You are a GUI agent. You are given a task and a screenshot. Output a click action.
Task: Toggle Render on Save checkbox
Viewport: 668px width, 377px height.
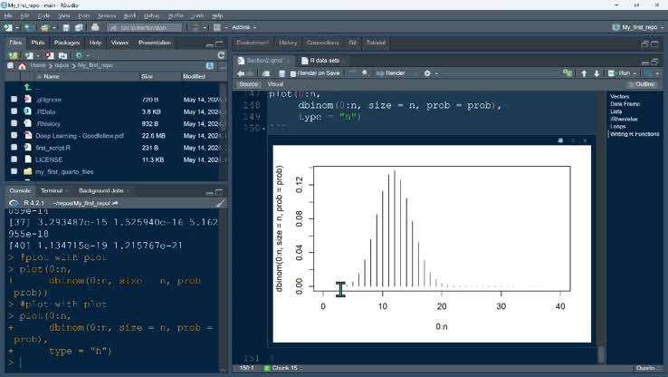(x=292, y=73)
